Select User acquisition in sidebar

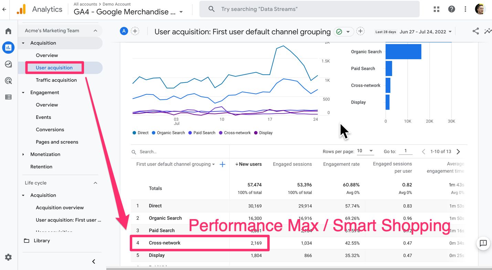coord(54,68)
